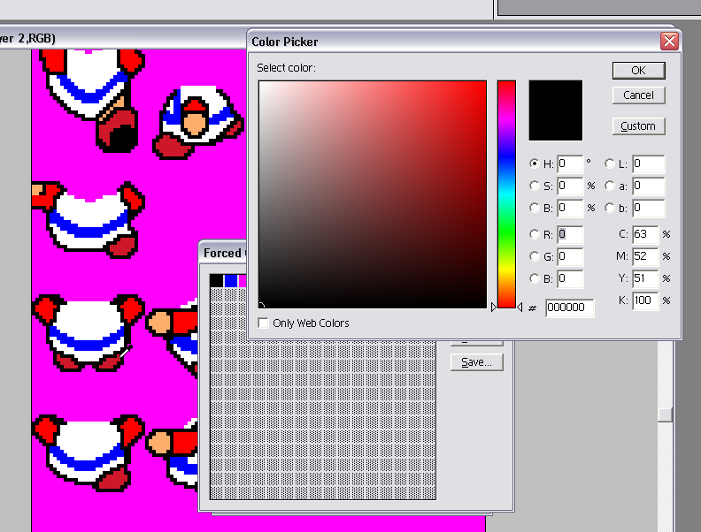Click the hex color code field
Screen dimensions: 701x532
coord(569,308)
